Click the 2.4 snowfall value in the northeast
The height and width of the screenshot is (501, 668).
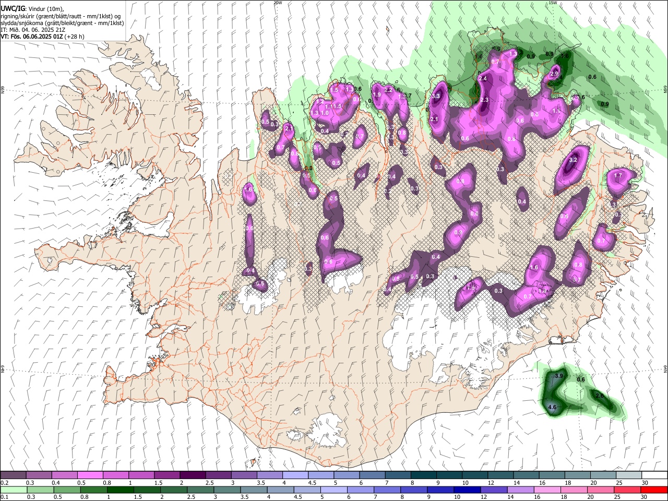tap(483, 79)
